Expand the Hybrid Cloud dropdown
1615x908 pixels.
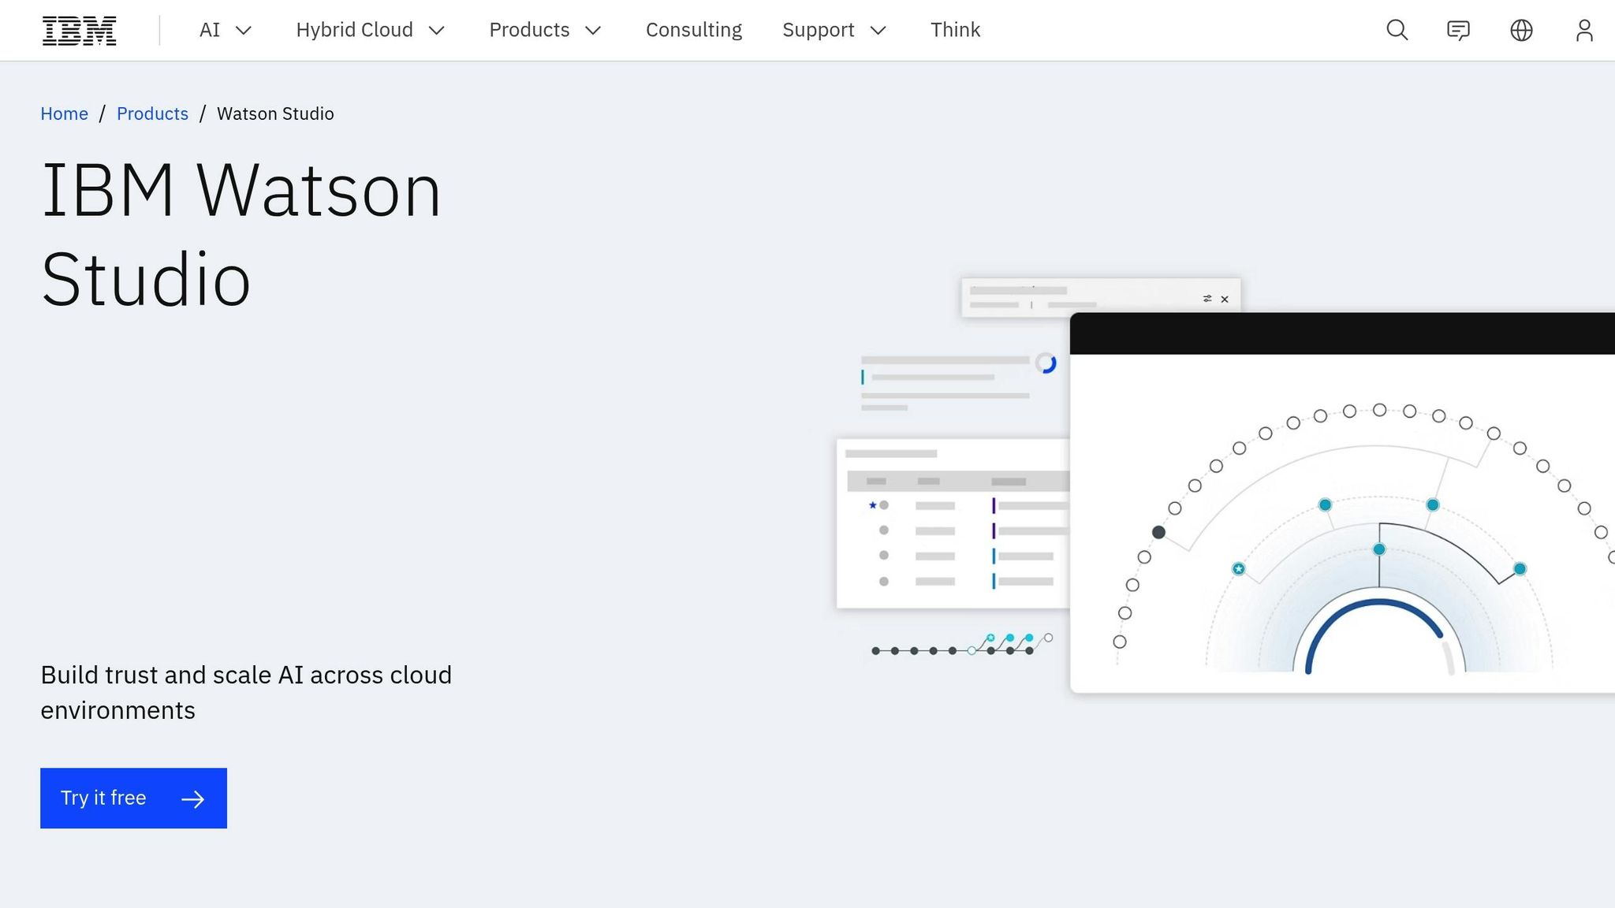[x=438, y=30]
